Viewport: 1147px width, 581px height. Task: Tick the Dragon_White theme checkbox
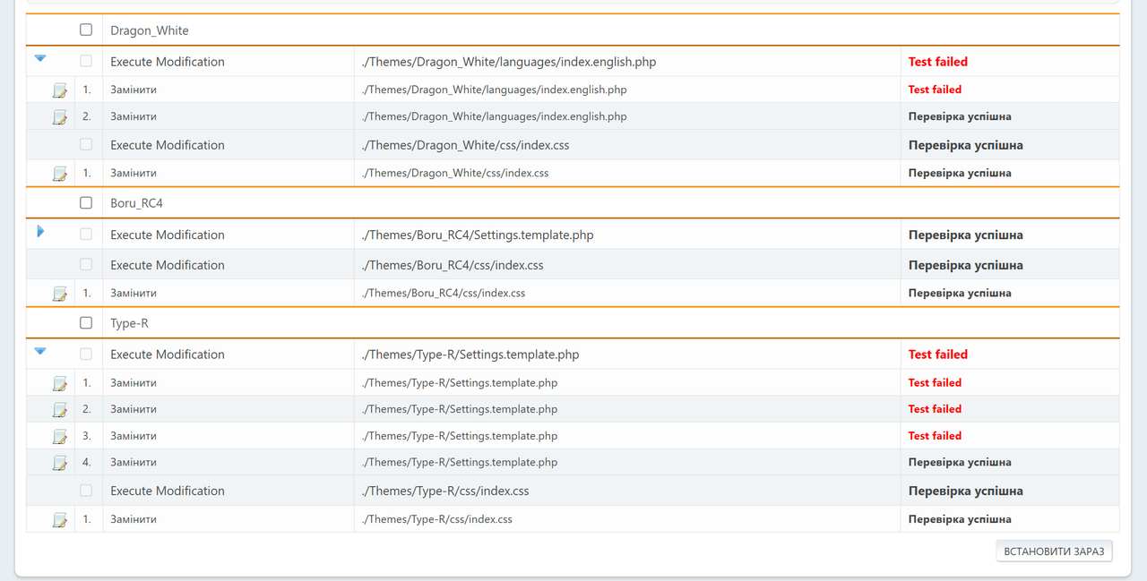coord(86,30)
